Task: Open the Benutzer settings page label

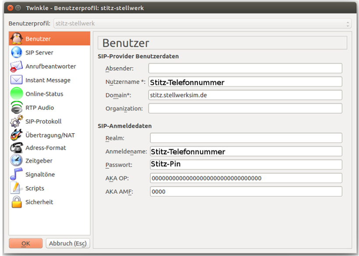Action: pyautogui.click(x=38, y=39)
